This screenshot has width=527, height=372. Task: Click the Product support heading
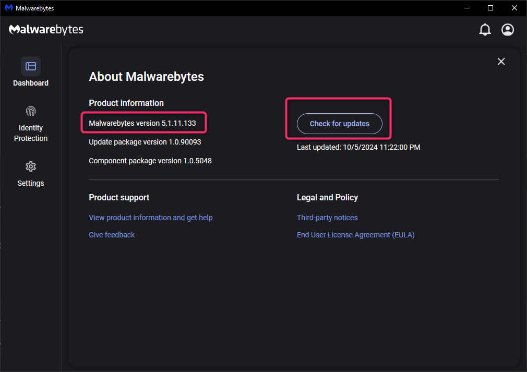119,197
